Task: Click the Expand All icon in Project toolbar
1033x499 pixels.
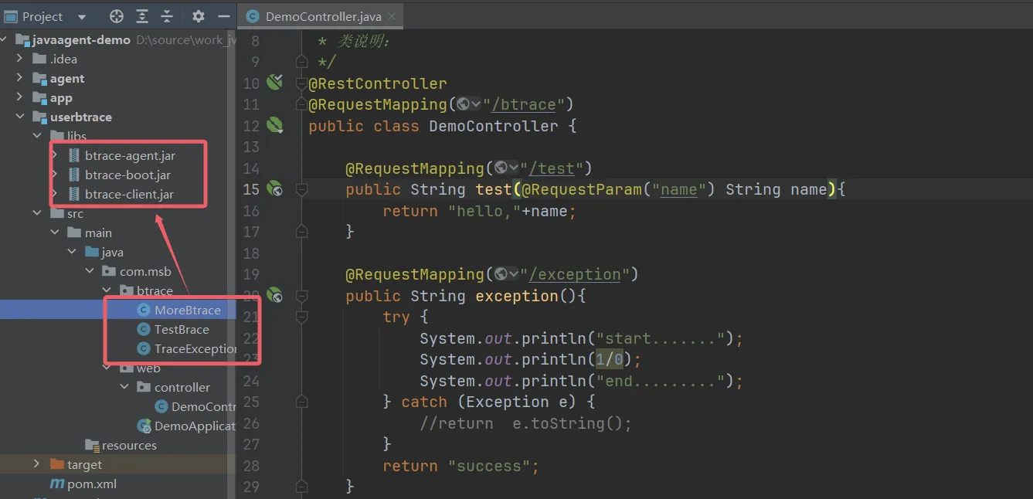Action: click(x=142, y=16)
